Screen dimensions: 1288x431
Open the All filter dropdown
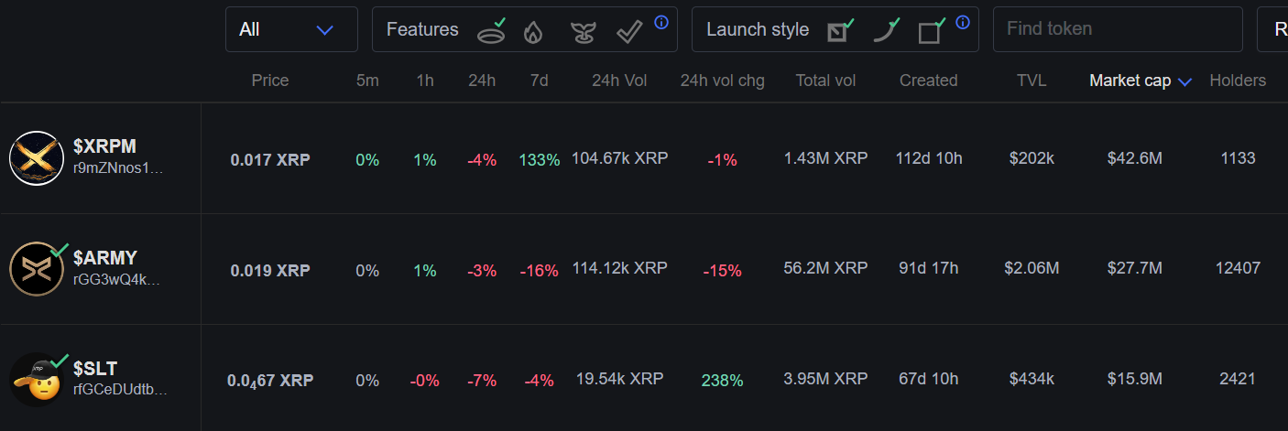click(x=291, y=29)
